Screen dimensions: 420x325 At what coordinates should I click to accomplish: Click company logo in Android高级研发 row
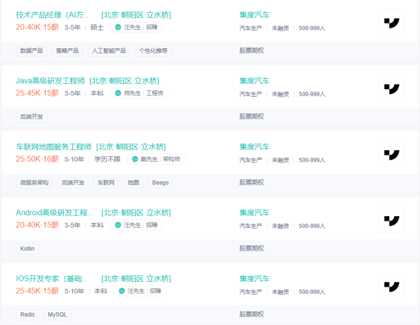(x=391, y=219)
